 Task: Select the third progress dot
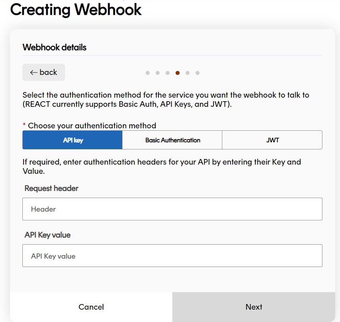click(x=168, y=73)
